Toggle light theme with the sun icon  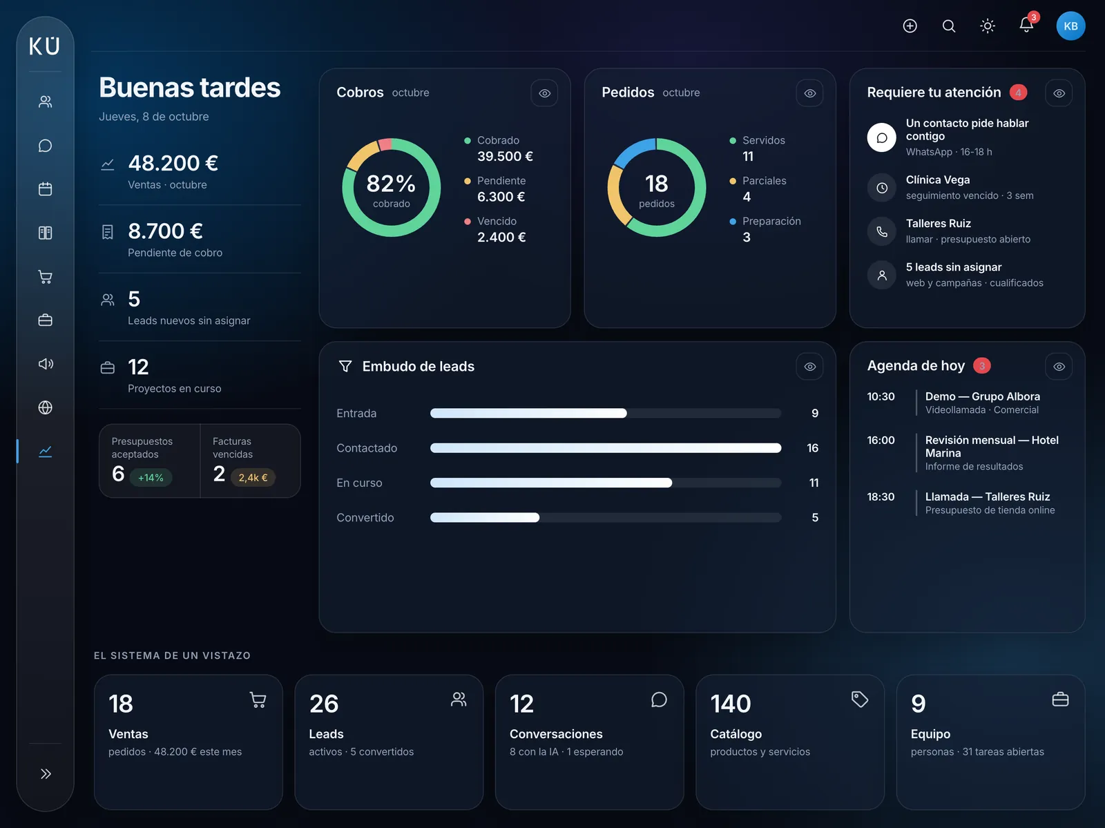[x=988, y=26]
